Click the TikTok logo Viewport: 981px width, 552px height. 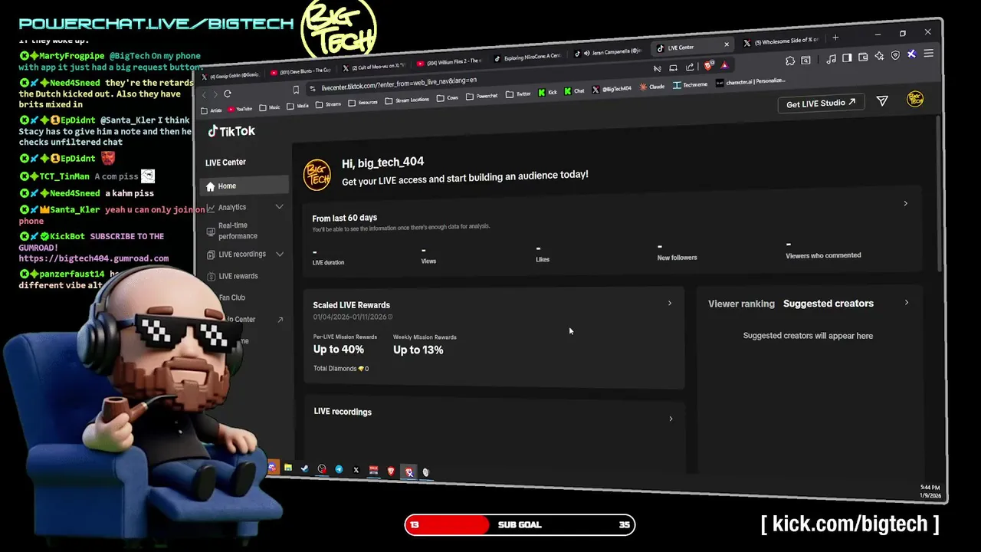(x=231, y=131)
